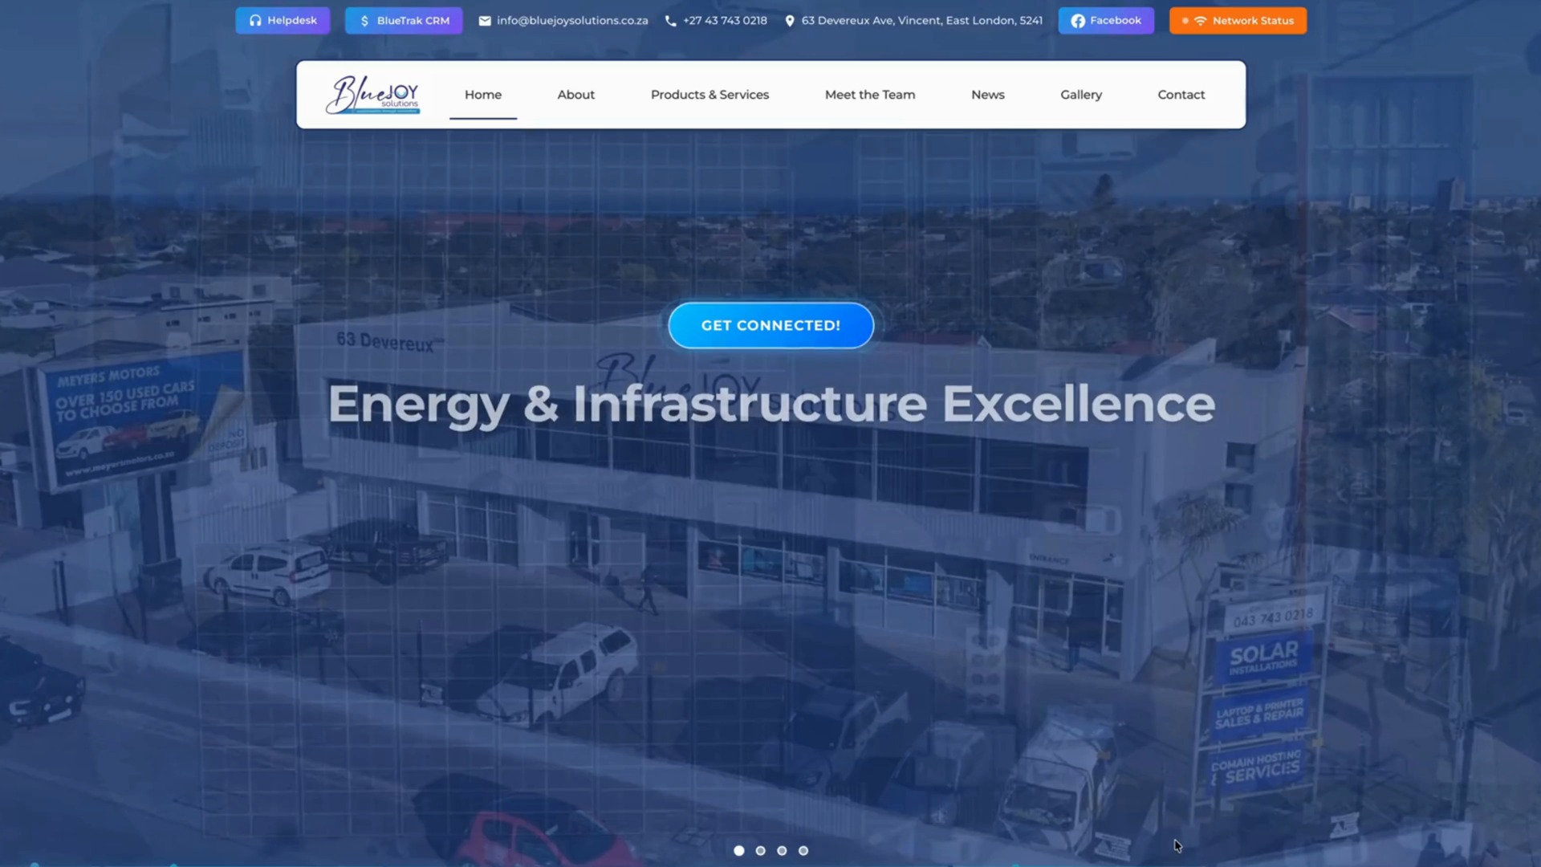Click the headset icon on Helpdesk
The image size is (1541, 867).
click(x=255, y=21)
